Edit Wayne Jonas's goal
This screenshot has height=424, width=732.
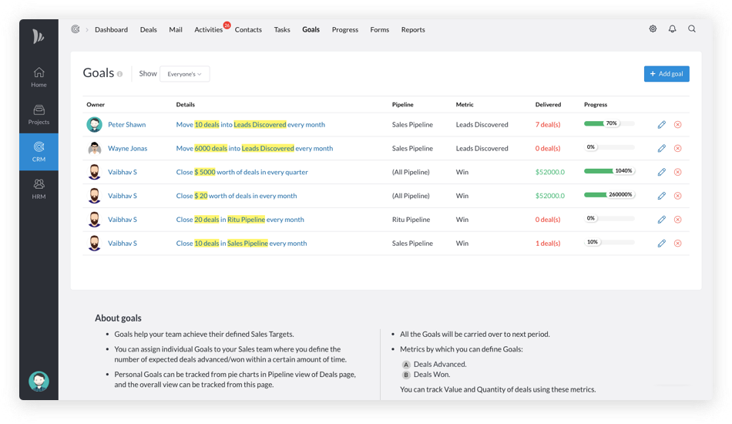(662, 149)
